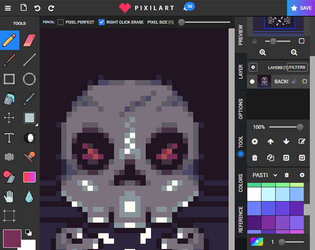
Task: Zoom in on the preview
Action: point(262,52)
